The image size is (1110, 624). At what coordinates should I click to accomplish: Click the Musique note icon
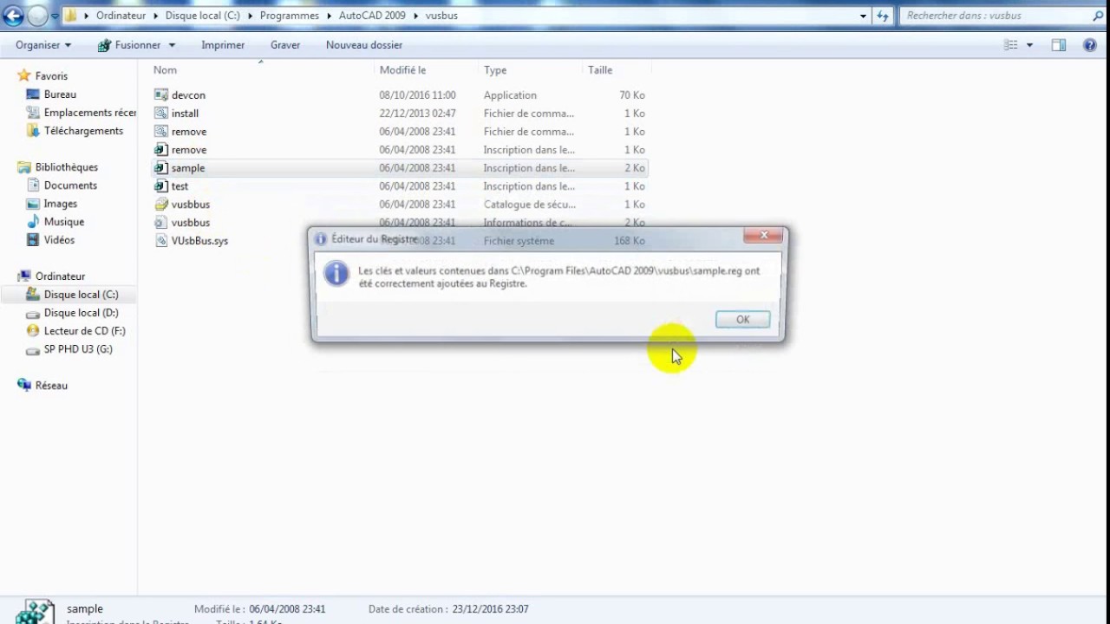point(33,222)
